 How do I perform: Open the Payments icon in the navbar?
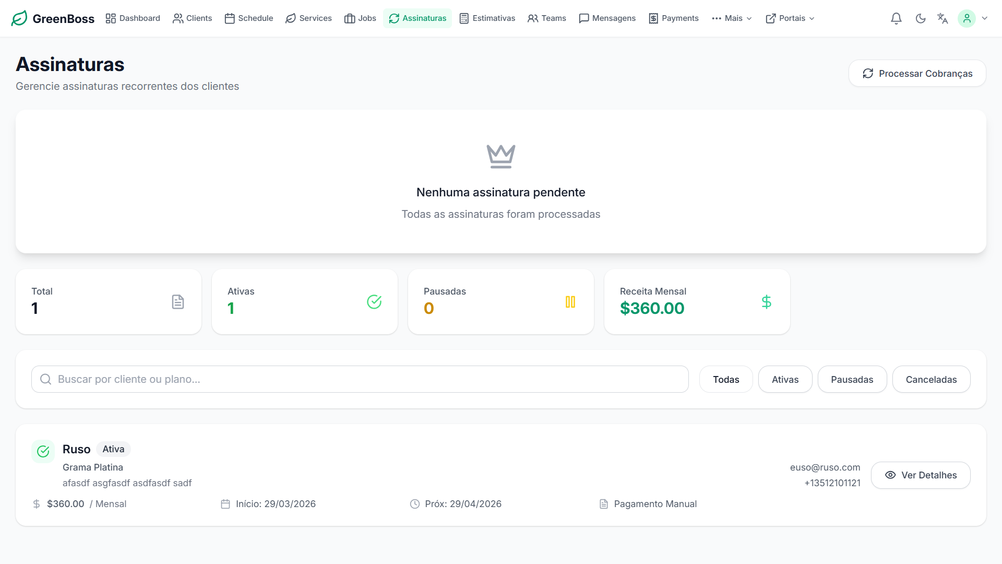tap(652, 18)
